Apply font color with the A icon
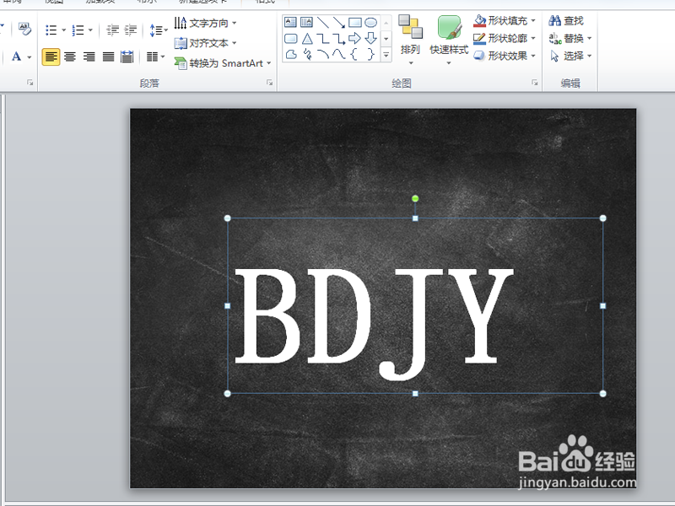 16,57
